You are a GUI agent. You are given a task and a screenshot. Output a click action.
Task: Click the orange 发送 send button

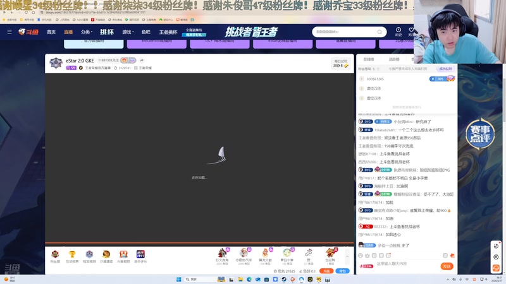[x=447, y=266]
